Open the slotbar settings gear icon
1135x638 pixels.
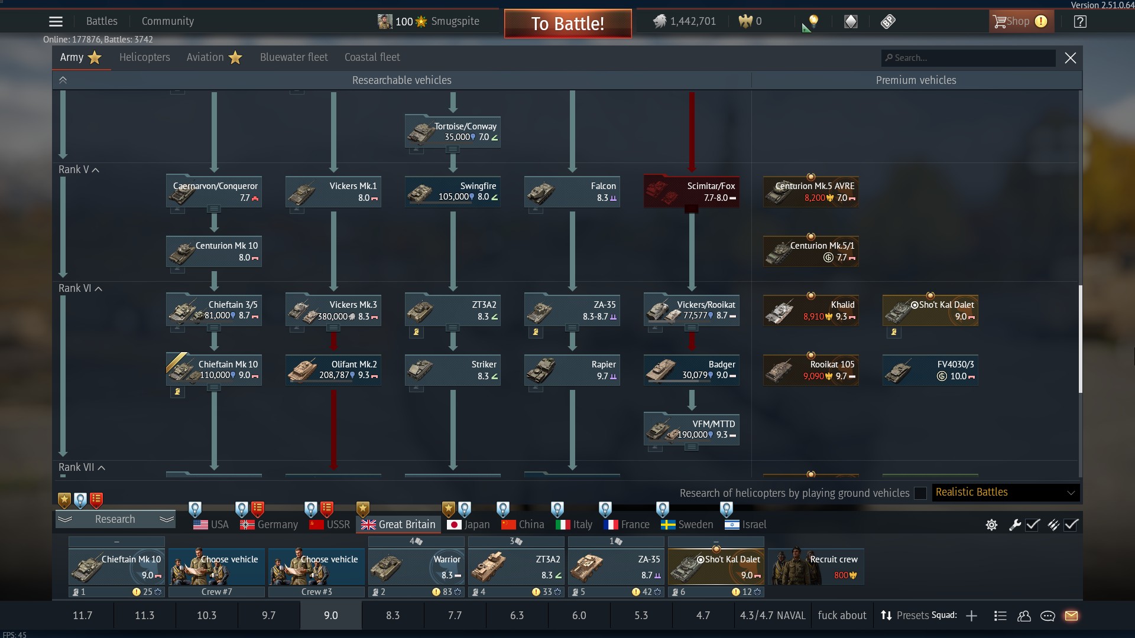point(991,525)
